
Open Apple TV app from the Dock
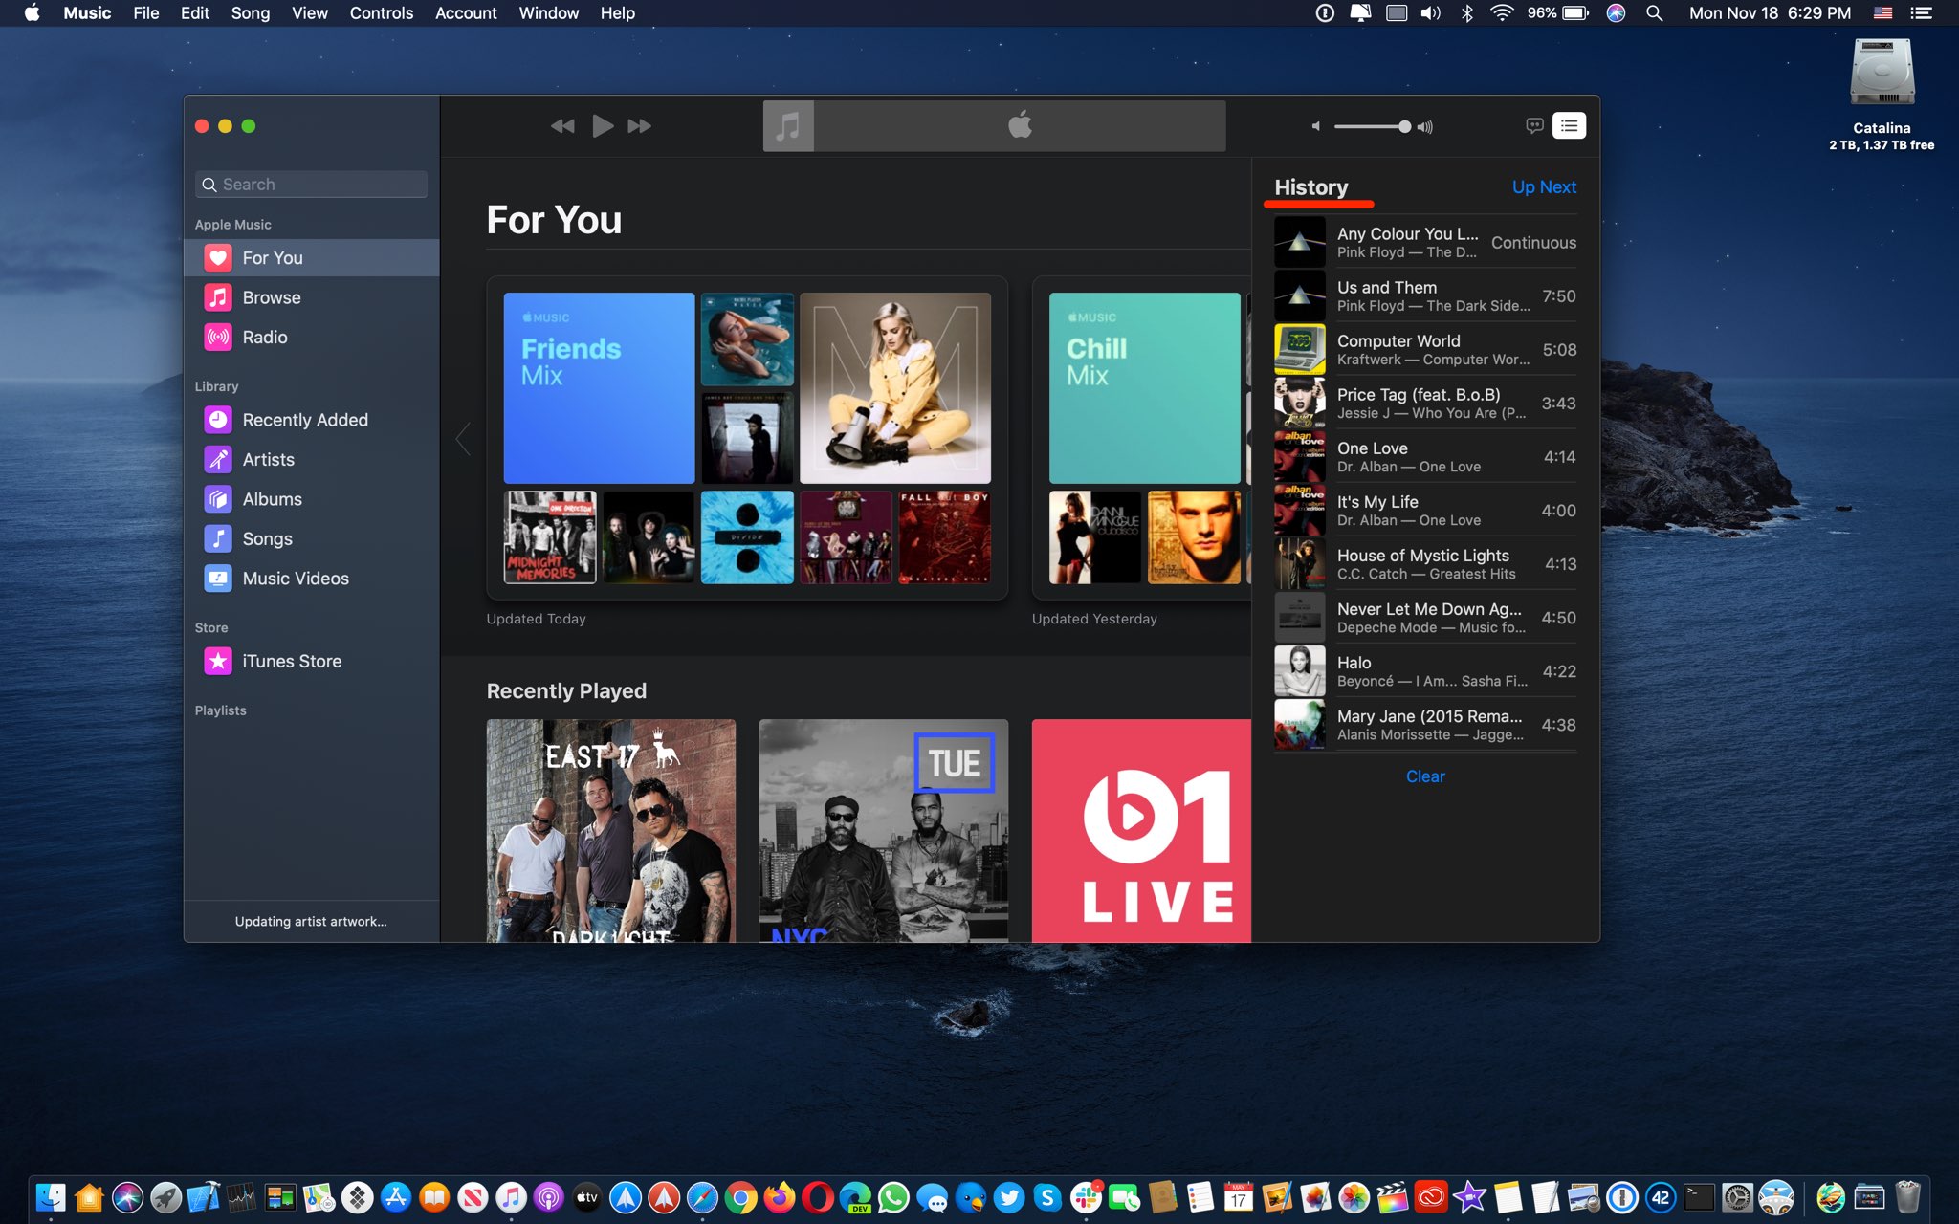pyautogui.click(x=587, y=1197)
